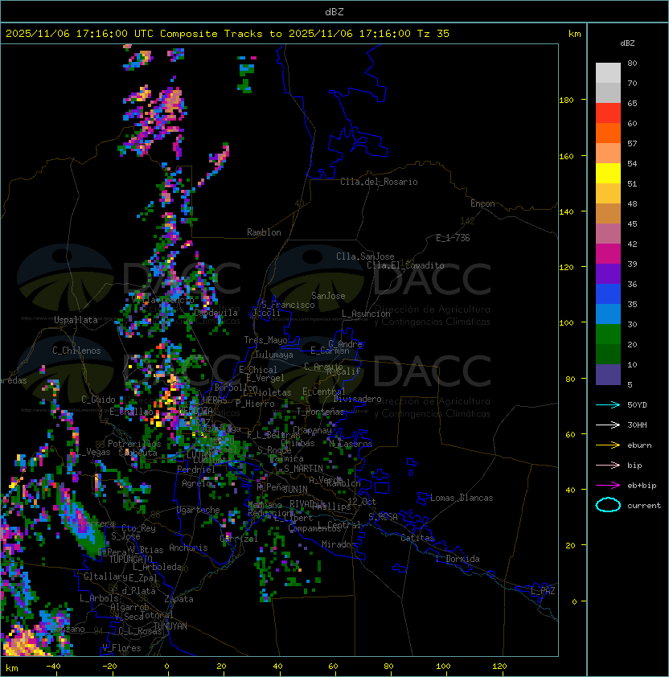
Task: Click the 'Clla.SanJose' map label
Action: coord(365,256)
